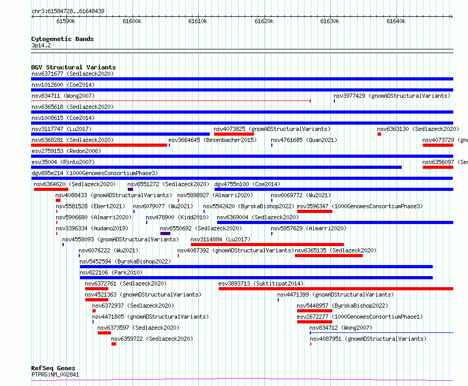Image resolution: width=468 pixels, height=386 pixels.
Task: Click nsv3114884 (Lu2017) label
Action: (x=220, y=239)
